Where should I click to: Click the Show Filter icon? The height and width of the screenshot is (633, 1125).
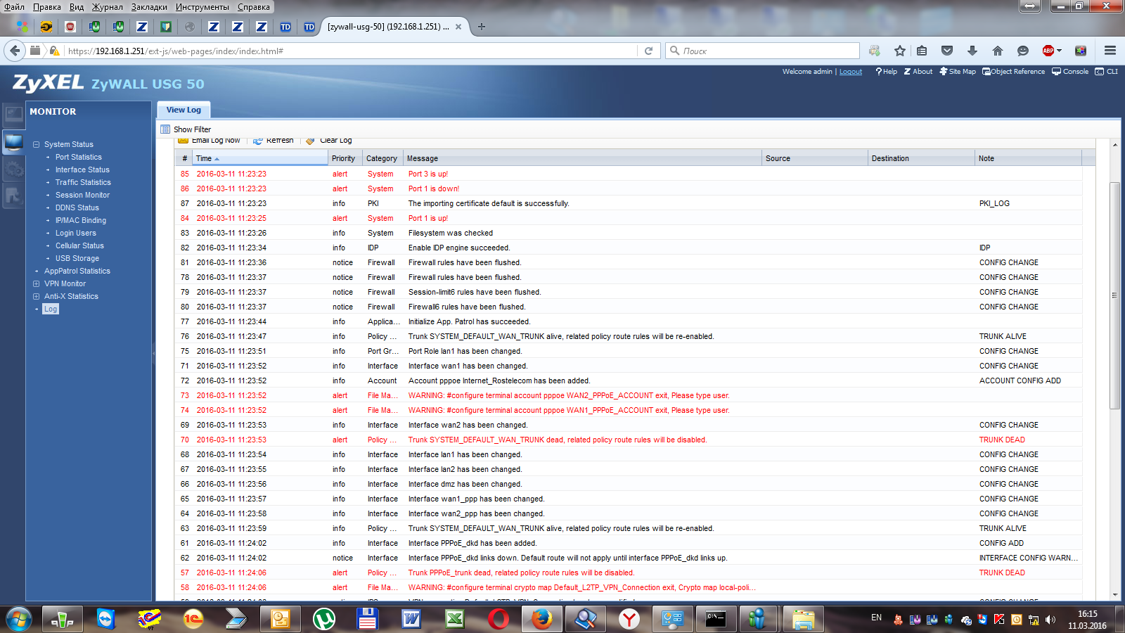click(165, 129)
